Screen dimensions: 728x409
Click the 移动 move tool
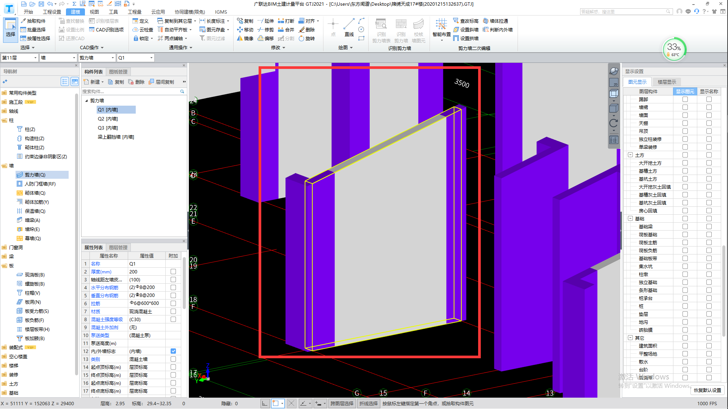tap(245, 30)
